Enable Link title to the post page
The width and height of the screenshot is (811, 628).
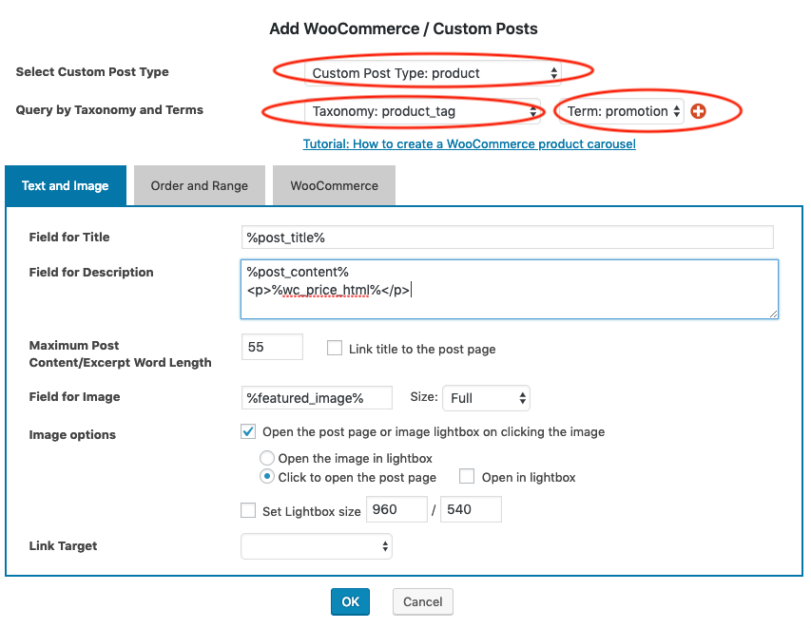tap(334, 347)
